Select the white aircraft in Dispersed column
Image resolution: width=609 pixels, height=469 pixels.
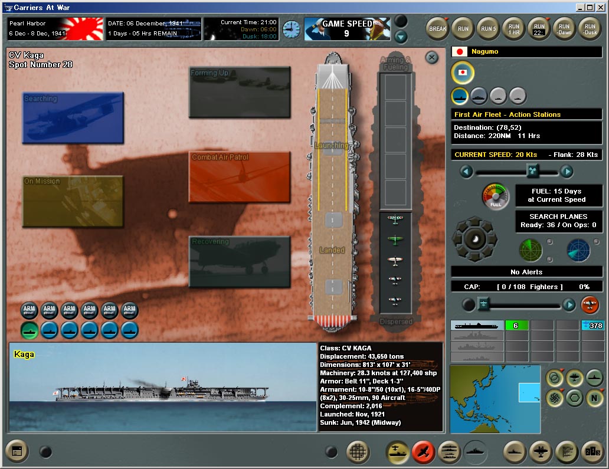[395, 260]
